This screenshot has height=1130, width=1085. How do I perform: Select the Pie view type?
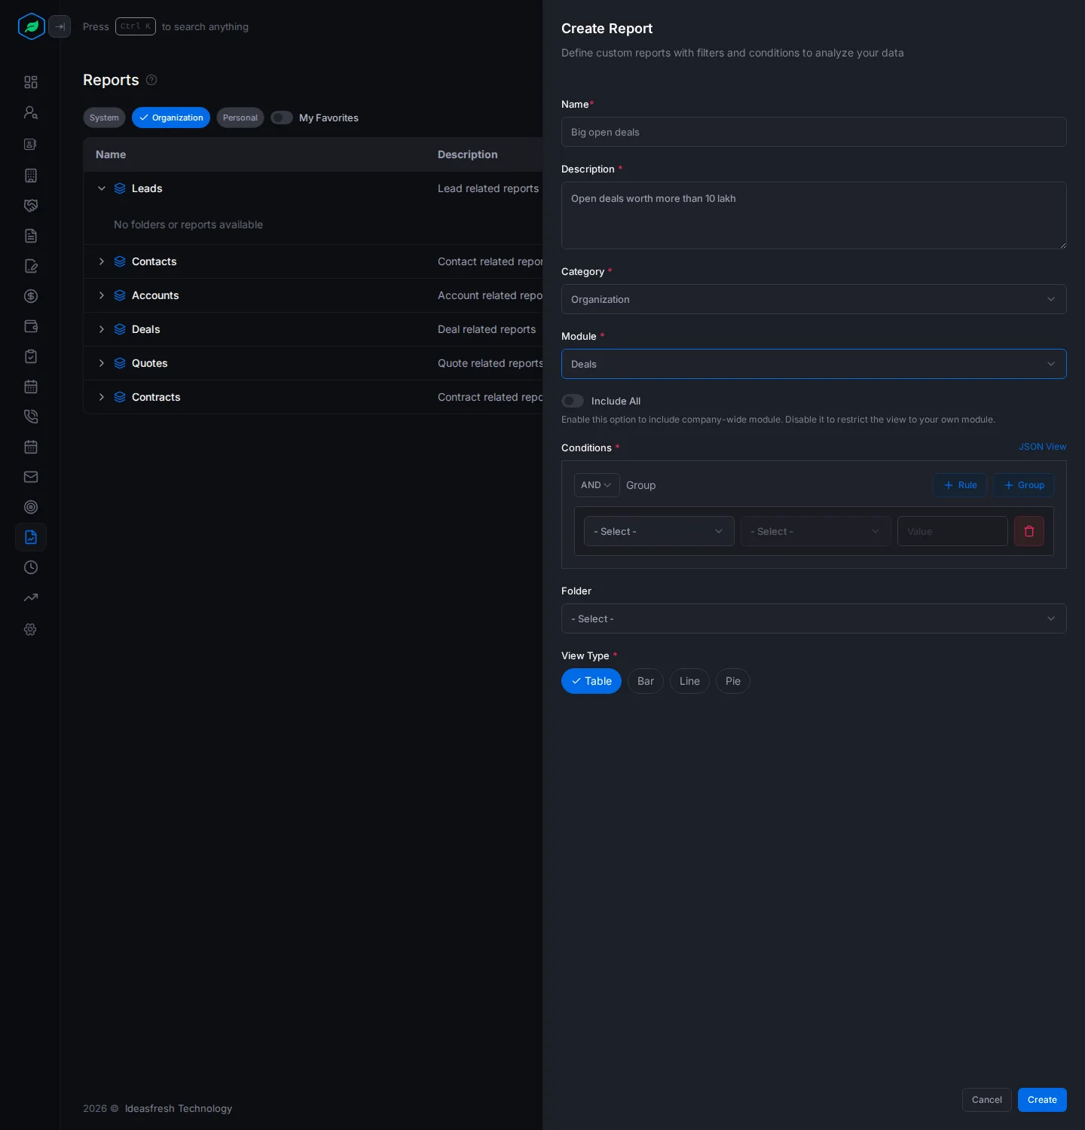click(x=733, y=681)
